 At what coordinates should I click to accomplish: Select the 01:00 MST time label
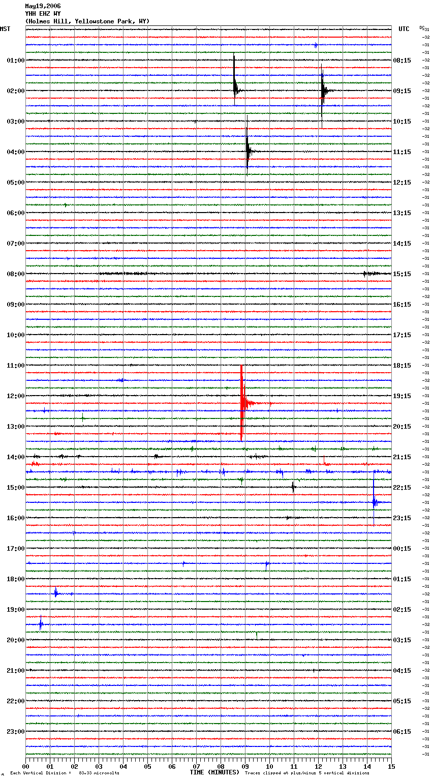click(x=16, y=61)
